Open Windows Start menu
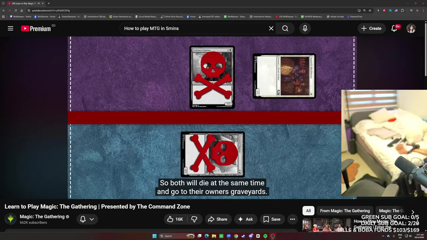The image size is (427, 240). tap(154, 236)
